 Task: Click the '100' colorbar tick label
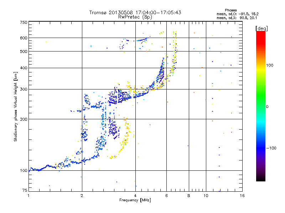click(x=270, y=65)
